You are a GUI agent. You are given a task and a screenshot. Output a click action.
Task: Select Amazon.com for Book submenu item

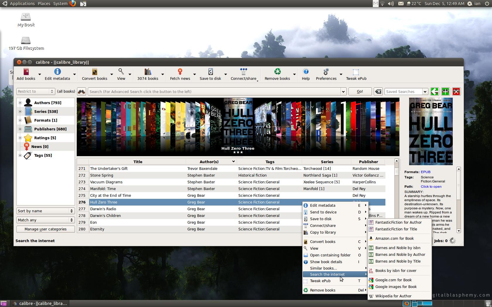399,238
